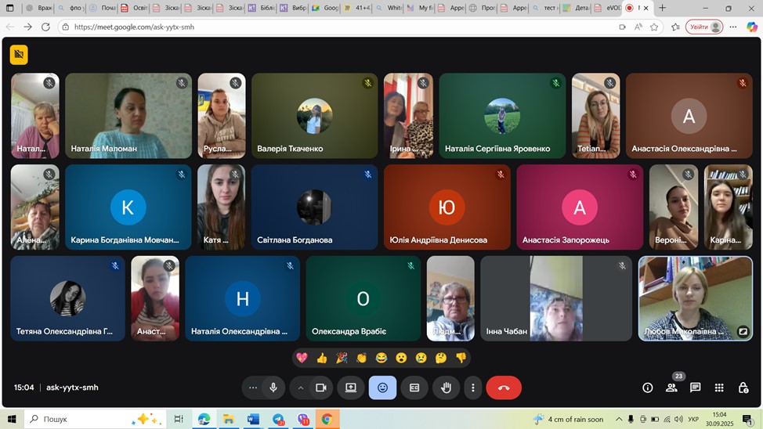The height and width of the screenshot is (429, 763).
Task: Open meeting details info icon
Action: click(x=647, y=388)
